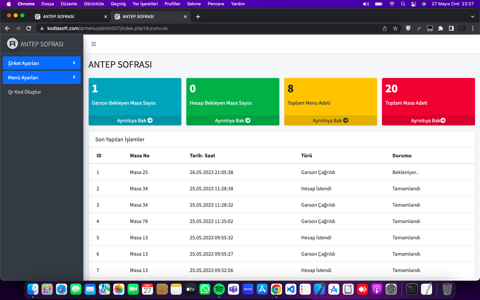Toggle the sidebar with the hamburger icon

94,44
